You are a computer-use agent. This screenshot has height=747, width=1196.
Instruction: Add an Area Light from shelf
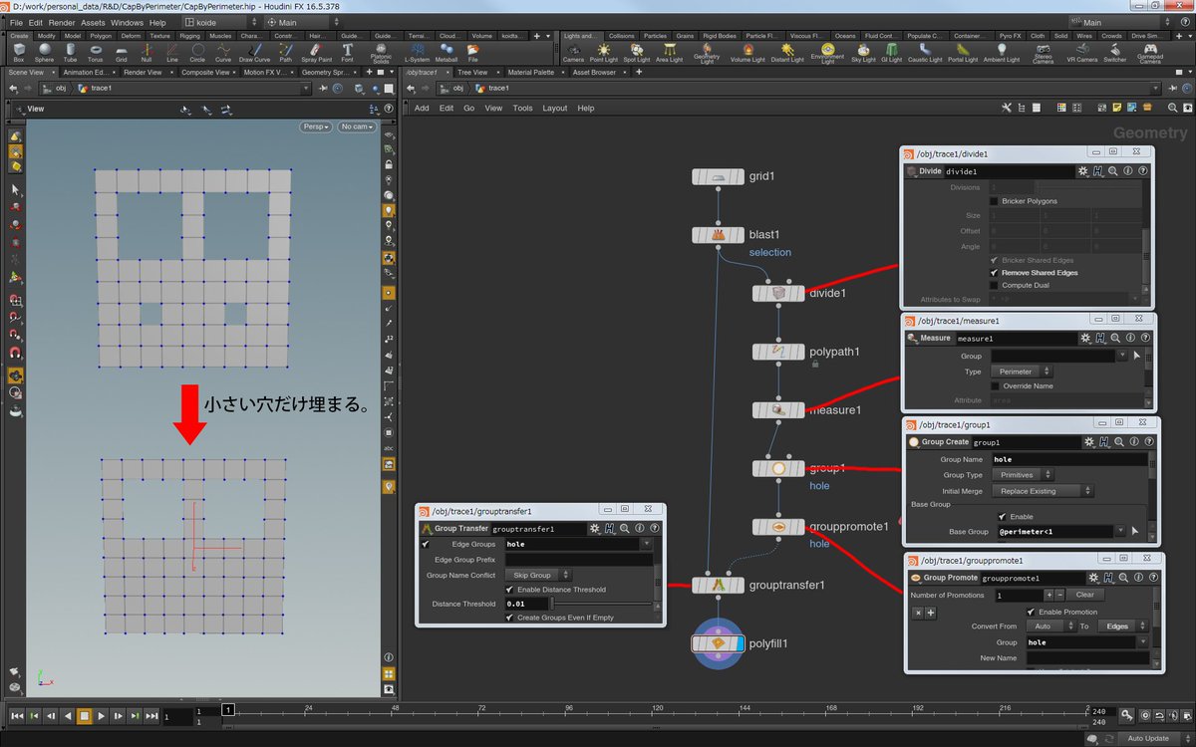[669, 52]
